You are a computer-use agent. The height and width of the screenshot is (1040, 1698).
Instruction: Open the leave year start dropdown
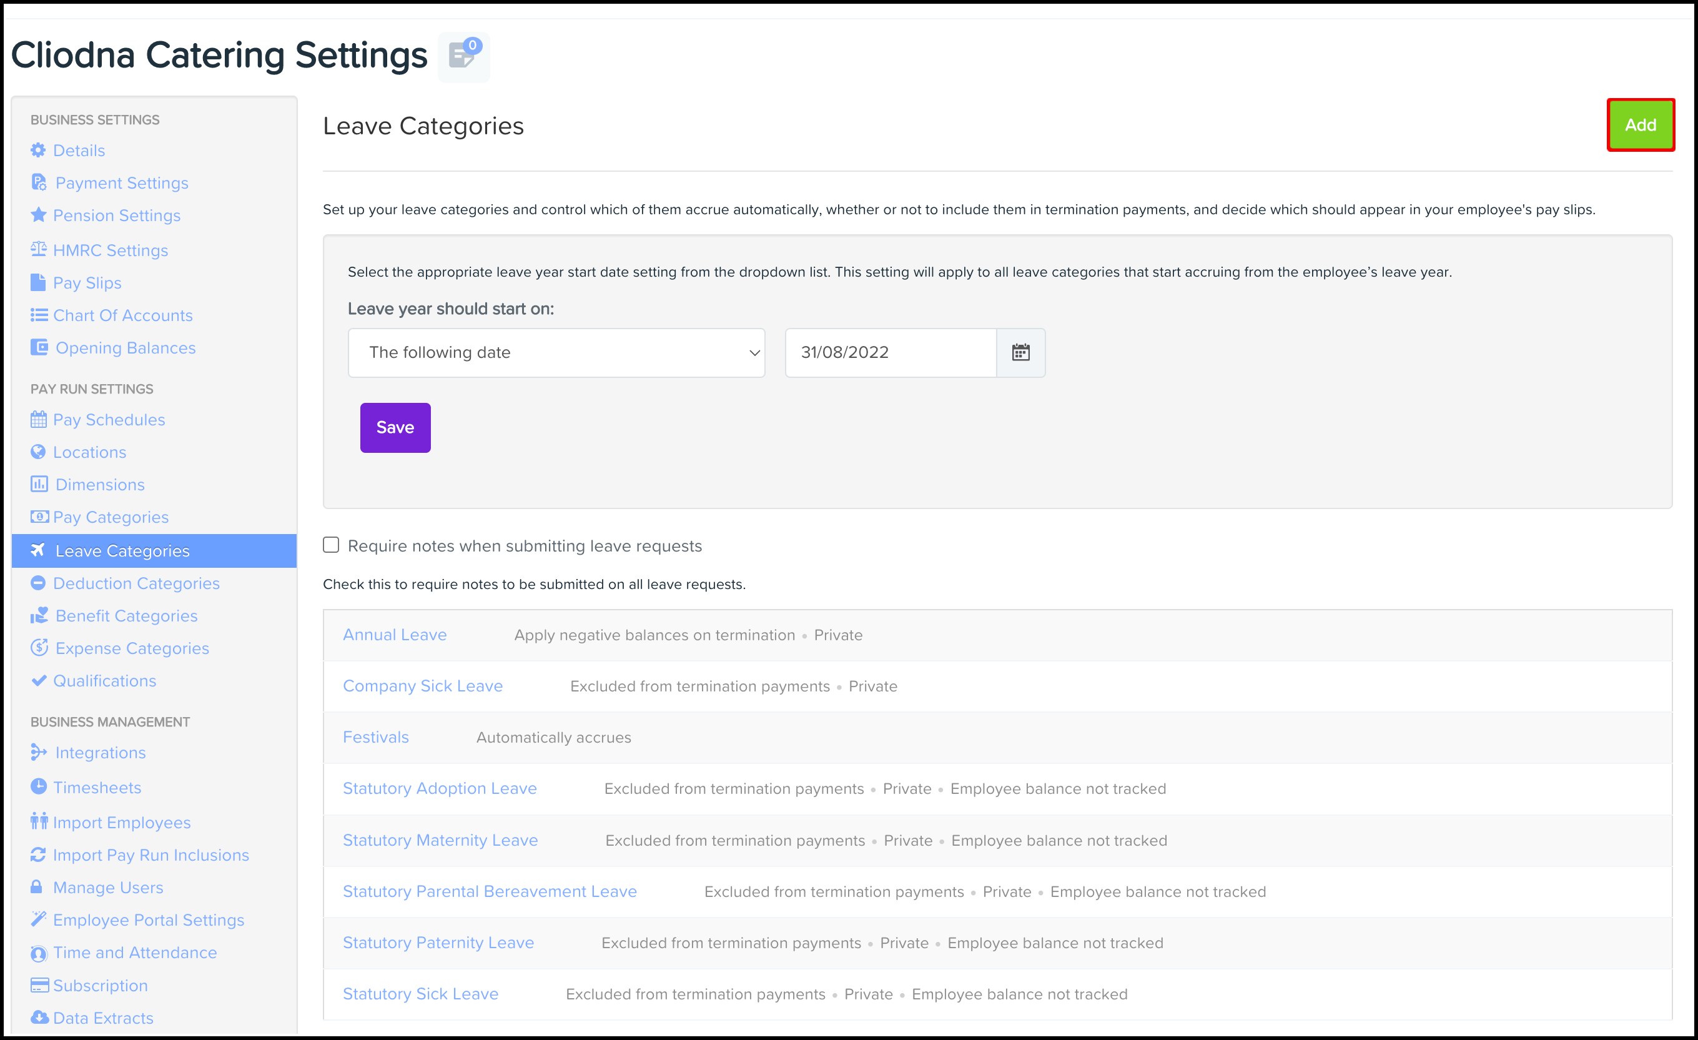click(556, 353)
